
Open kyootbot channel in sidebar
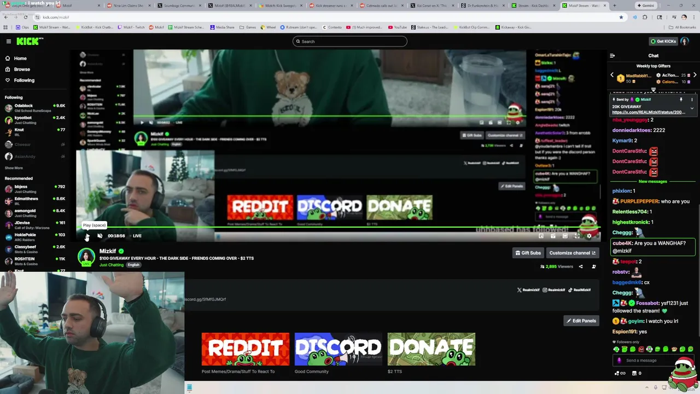click(x=35, y=120)
